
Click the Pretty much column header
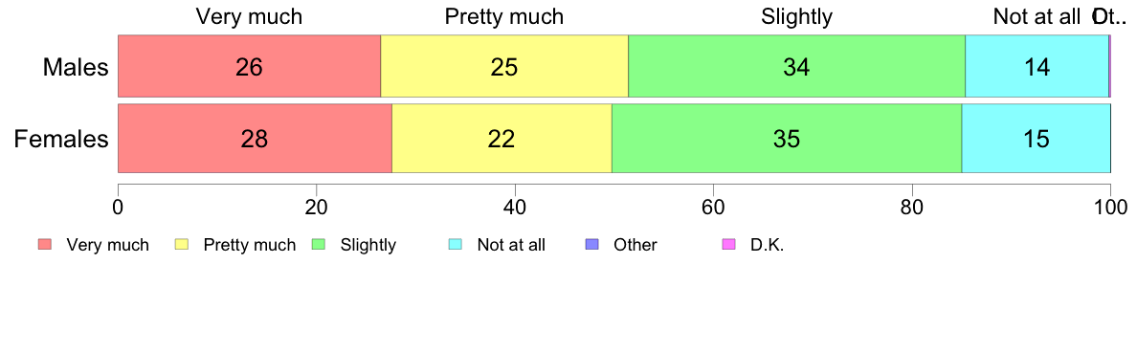tap(504, 16)
